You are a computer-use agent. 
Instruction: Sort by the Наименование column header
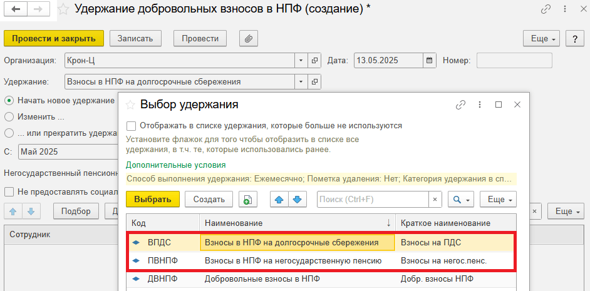pos(294,223)
